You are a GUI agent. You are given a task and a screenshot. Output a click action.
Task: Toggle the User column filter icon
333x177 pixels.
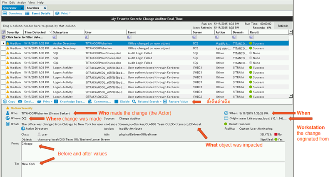[x=87, y=37]
